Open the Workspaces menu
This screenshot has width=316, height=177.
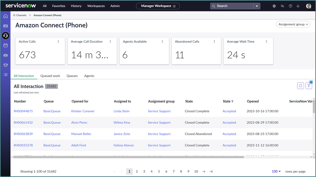(96, 6)
